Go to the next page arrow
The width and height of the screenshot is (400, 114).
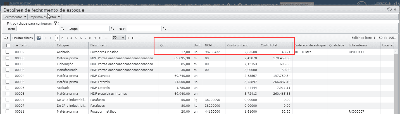click(x=128, y=38)
